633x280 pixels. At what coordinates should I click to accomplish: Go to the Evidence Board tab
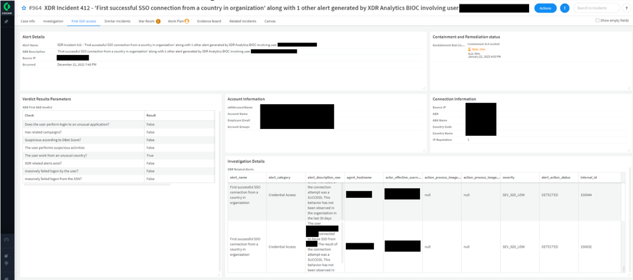pos(209,21)
